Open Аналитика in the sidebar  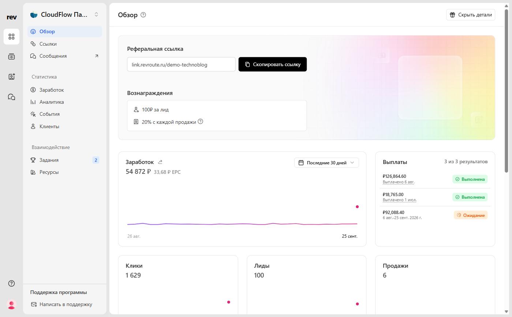click(x=65, y=102)
